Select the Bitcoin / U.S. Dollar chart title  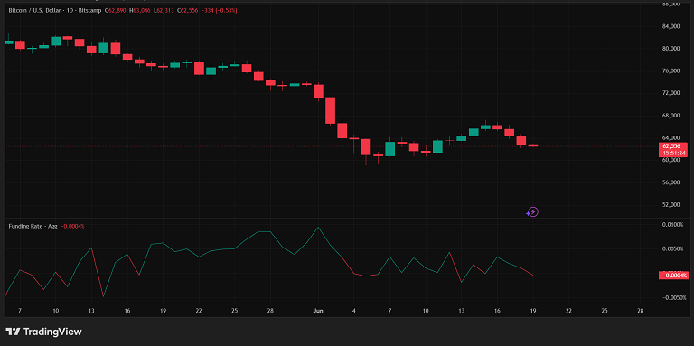tap(55, 10)
